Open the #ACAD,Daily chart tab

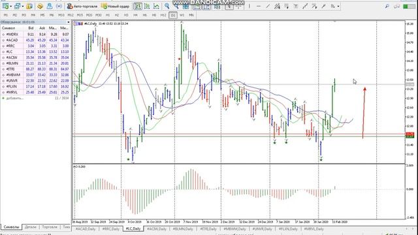pyautogui.click(x=86, y=229)
